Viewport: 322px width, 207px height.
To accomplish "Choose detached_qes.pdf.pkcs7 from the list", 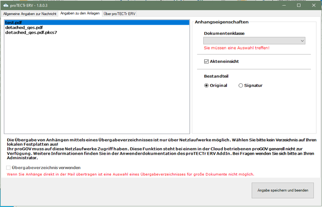I will 31,32.
